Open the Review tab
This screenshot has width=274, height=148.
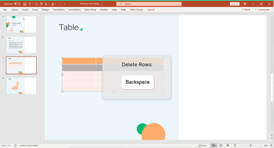tap(104, 10)
